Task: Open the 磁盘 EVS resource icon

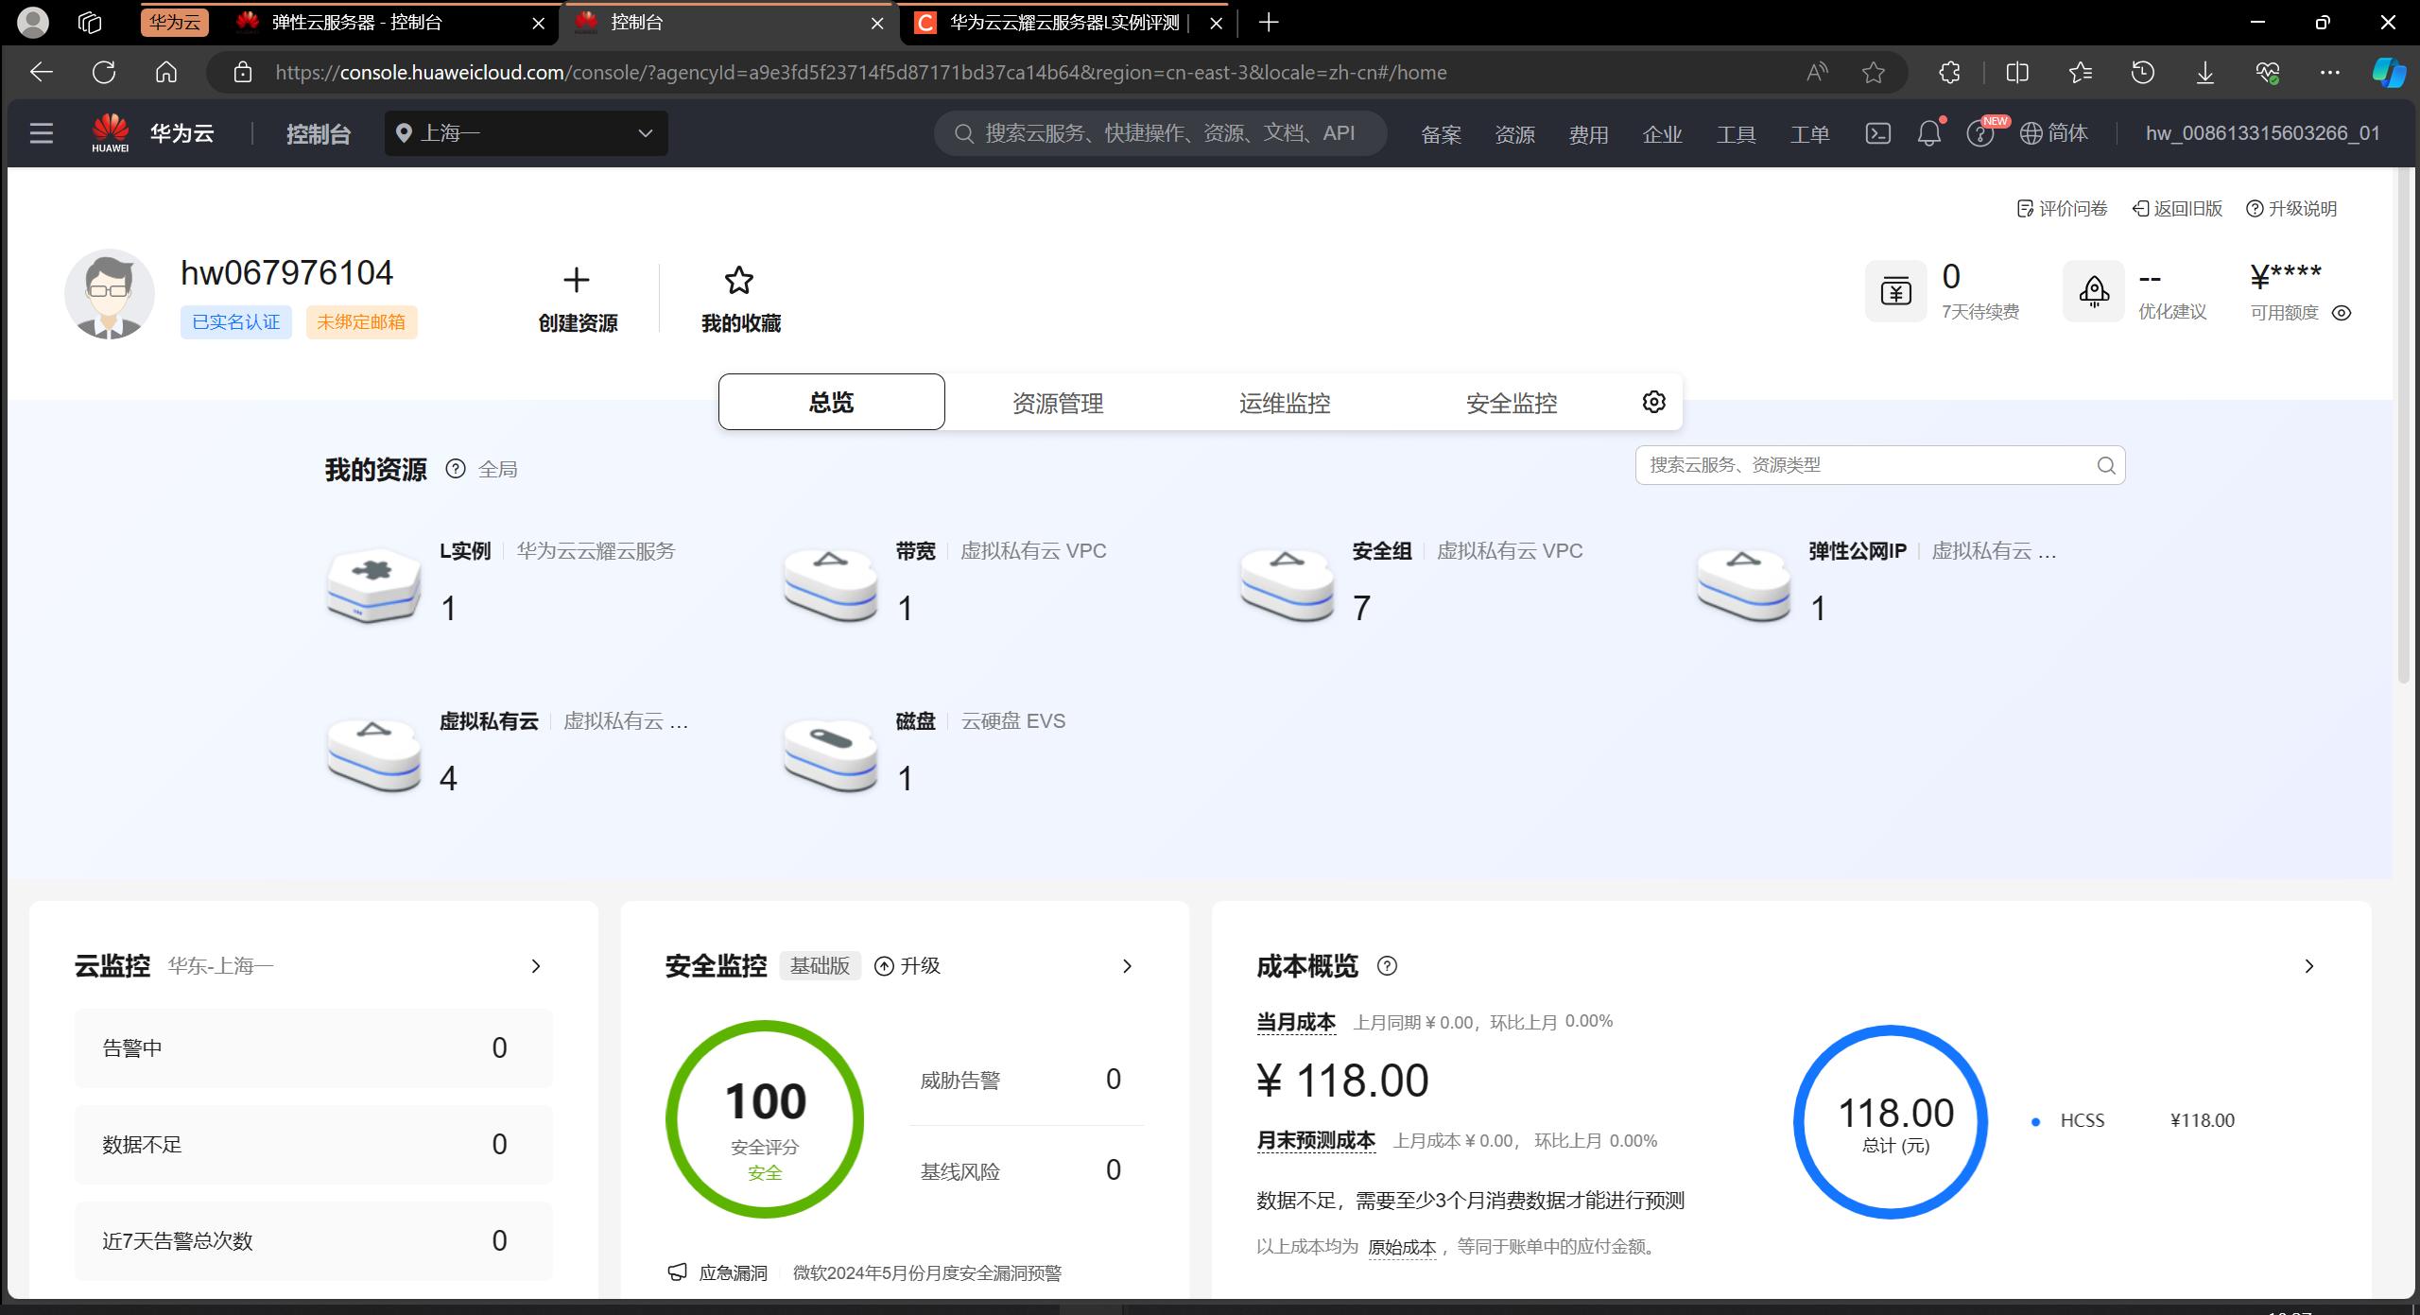Action: click(830, 754)
